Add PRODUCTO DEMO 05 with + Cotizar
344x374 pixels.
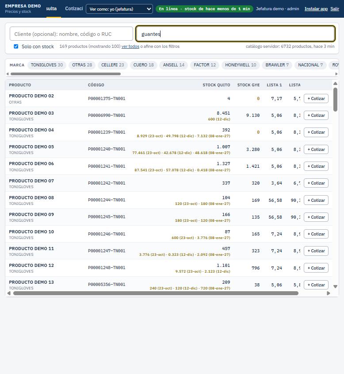coord(316,149)
